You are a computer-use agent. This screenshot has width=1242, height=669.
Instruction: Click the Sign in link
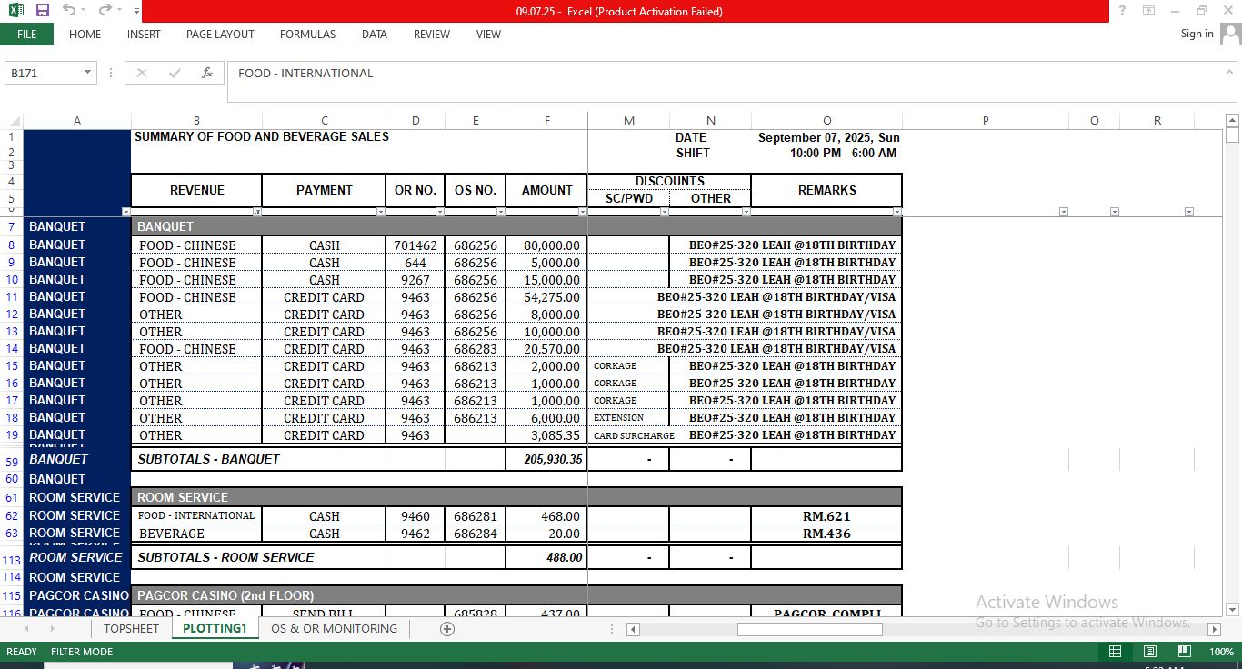tap(1197, 34)
